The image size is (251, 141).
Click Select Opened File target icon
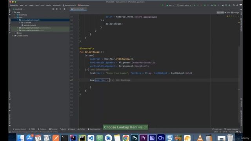coord(53,9)
